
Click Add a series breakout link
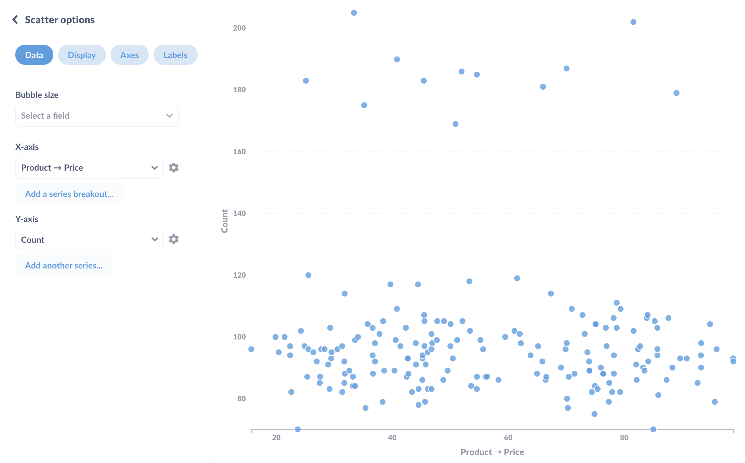(70, 193)
